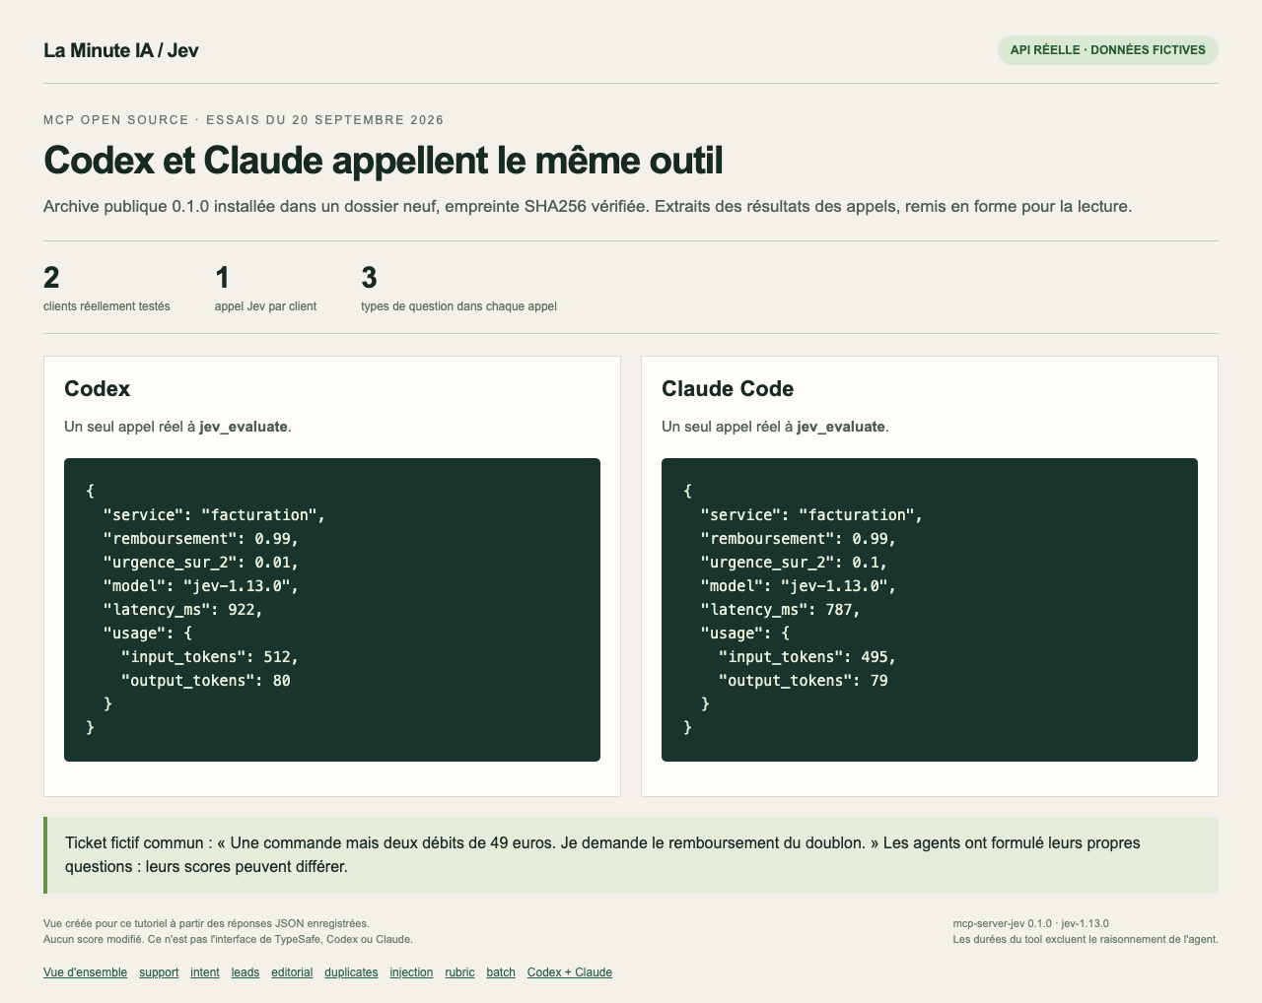Click the "La Minute IA / Jev" site title
Screen dimensions: 1262x1003
[x=121, y=50]
